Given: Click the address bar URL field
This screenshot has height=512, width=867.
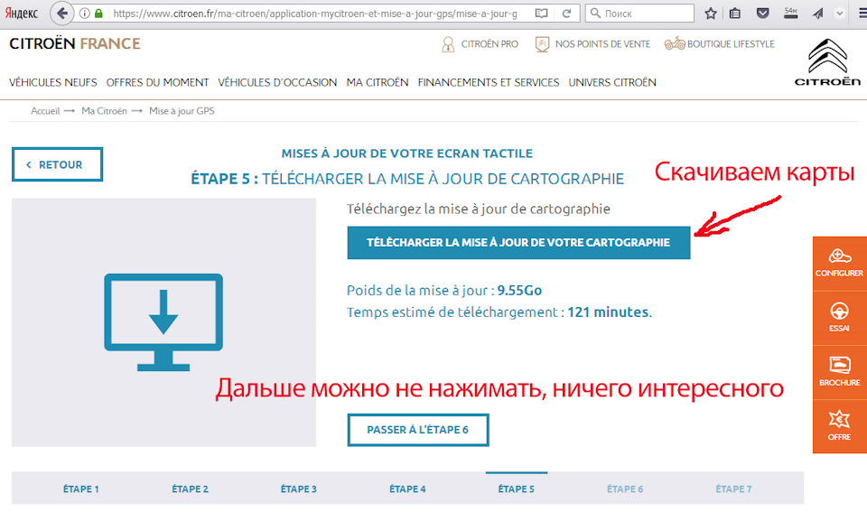Looking at the screenshot, I should tap(315, 14).
